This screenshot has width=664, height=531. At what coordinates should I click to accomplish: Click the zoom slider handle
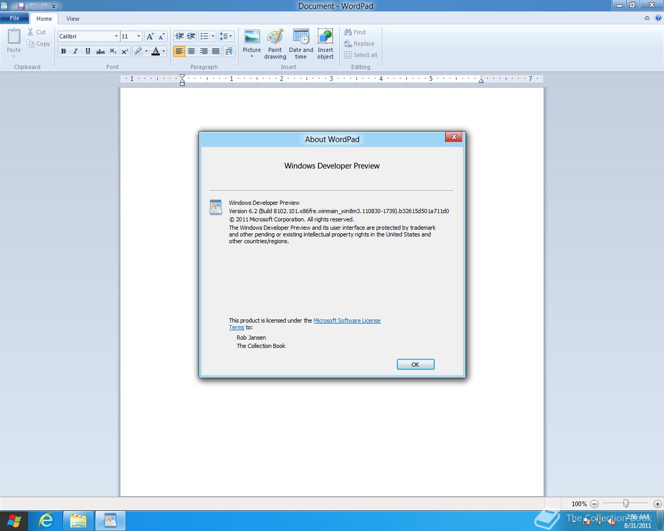coord(626,504)
